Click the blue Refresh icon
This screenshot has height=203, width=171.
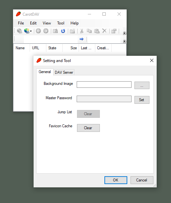(63, 31)
